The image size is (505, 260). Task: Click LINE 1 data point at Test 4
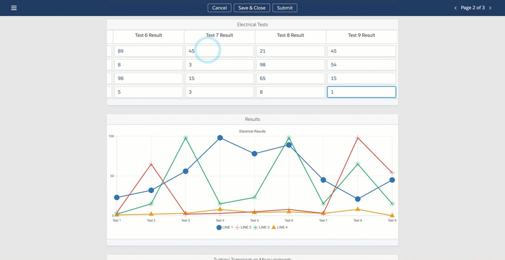tap(220, 138)
